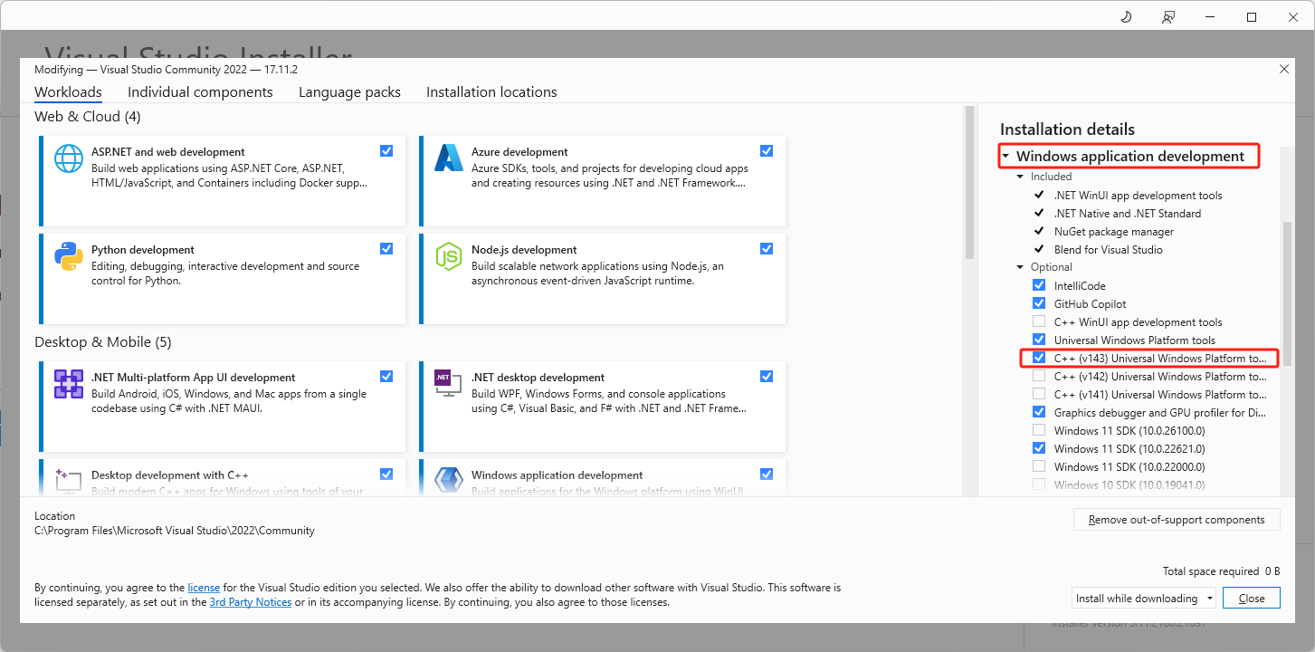The width and height of the screenshot is (1315, 652).
Task: Select the .NET WinUI app development tools row
Action: pyautogui.click(x=1138, y=196)
